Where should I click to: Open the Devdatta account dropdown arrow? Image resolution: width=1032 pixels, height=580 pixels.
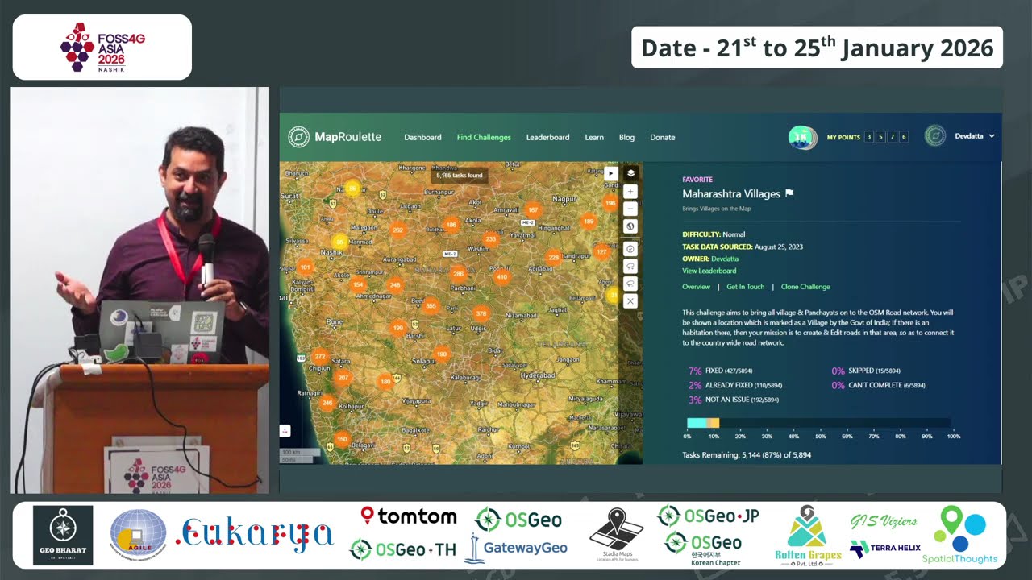click(992, 136)
